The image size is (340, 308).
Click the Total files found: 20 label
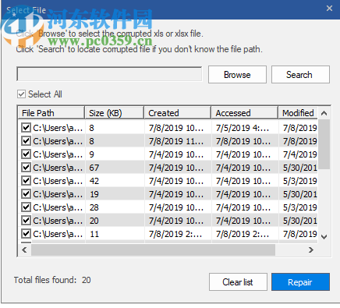52,280
